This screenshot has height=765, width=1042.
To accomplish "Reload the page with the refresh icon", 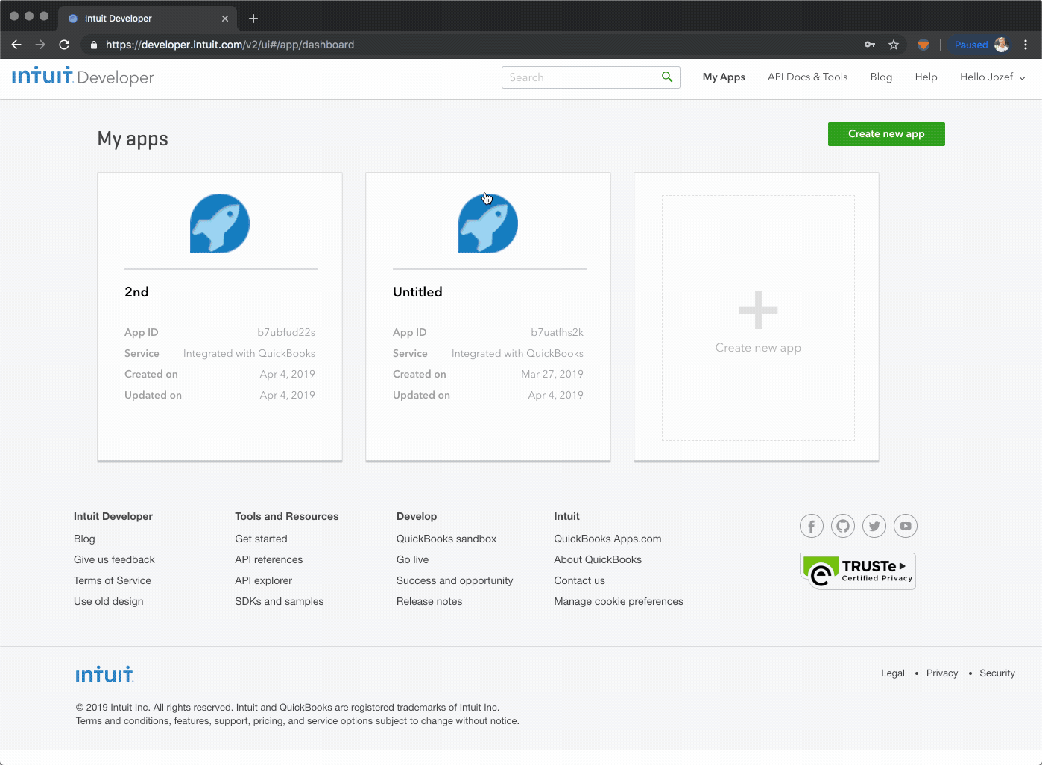I will [64, 45].
